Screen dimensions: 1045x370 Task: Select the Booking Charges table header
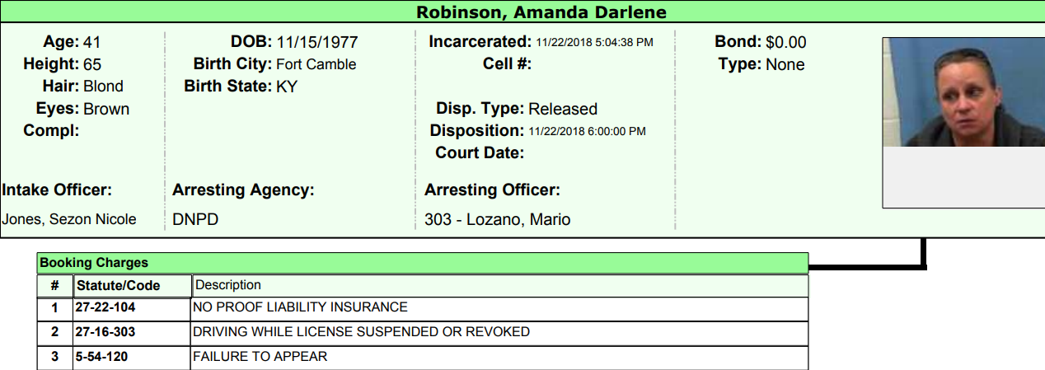click(x=93, y=263)
